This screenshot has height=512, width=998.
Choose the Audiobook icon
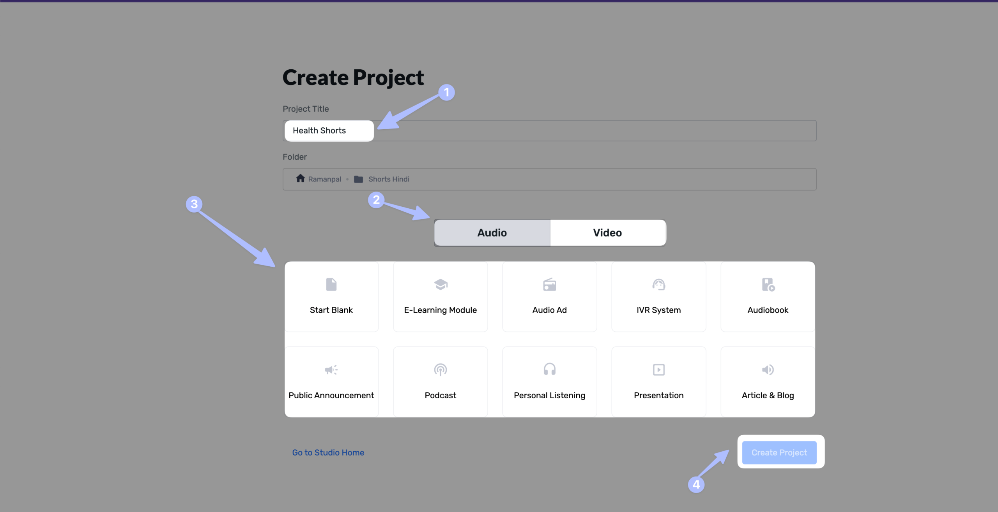768,285
